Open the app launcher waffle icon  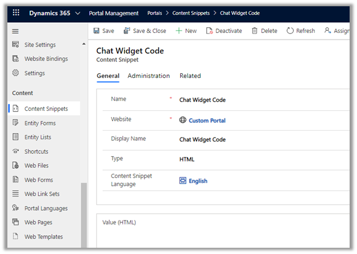(x=16, y=13)
